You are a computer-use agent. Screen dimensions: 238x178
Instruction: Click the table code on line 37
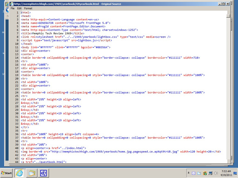pos(113,138)
